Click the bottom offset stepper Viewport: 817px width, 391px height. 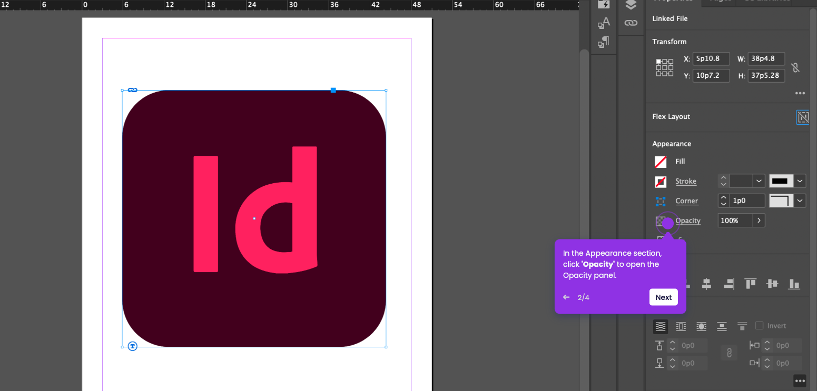click(672, 363)
